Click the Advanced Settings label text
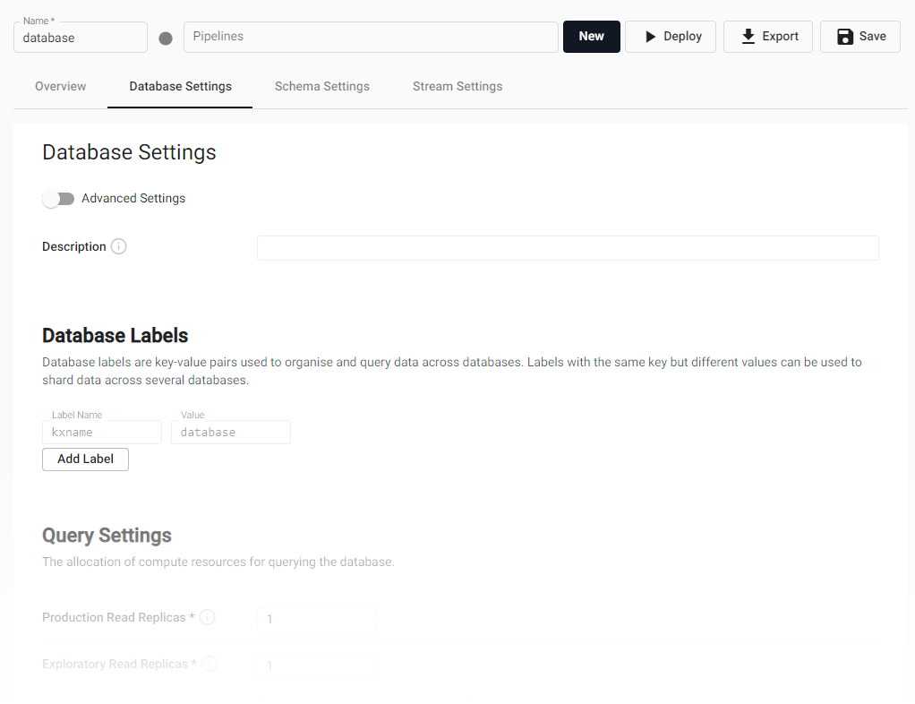 pos(133,199)
